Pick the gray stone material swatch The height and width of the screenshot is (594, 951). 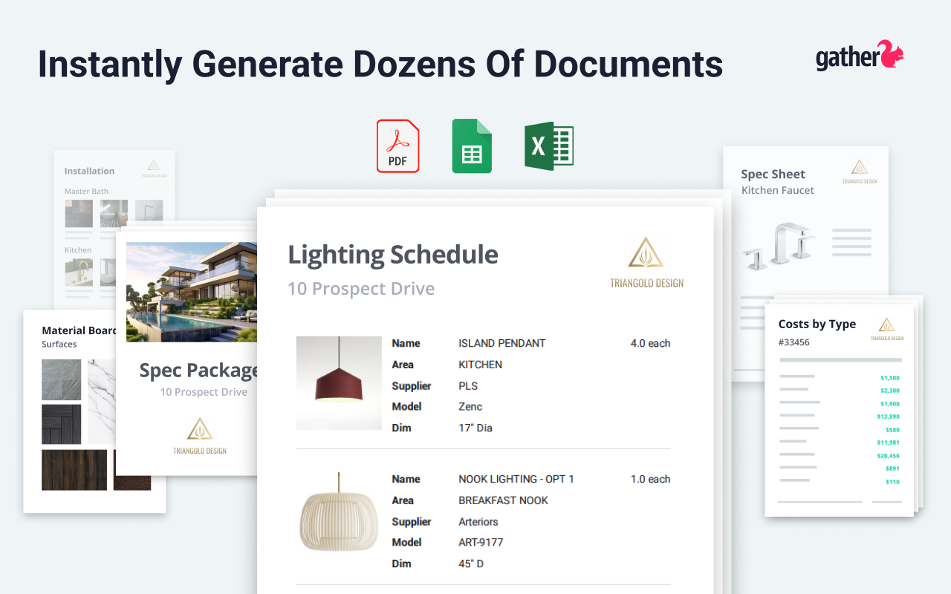[x=62, y=379]
